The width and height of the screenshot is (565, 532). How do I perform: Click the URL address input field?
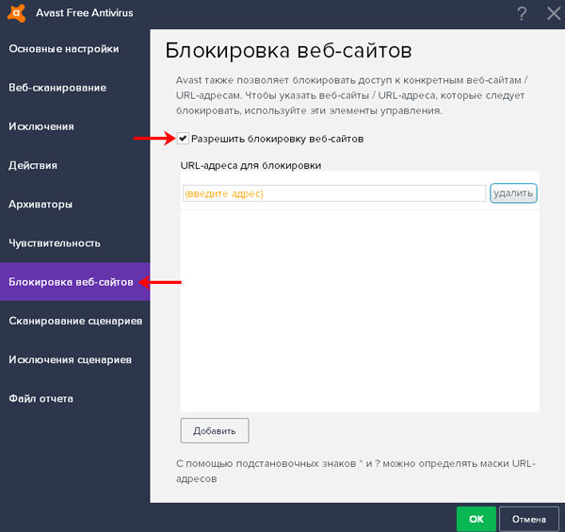pyautogui.click(x=334, y=193)
